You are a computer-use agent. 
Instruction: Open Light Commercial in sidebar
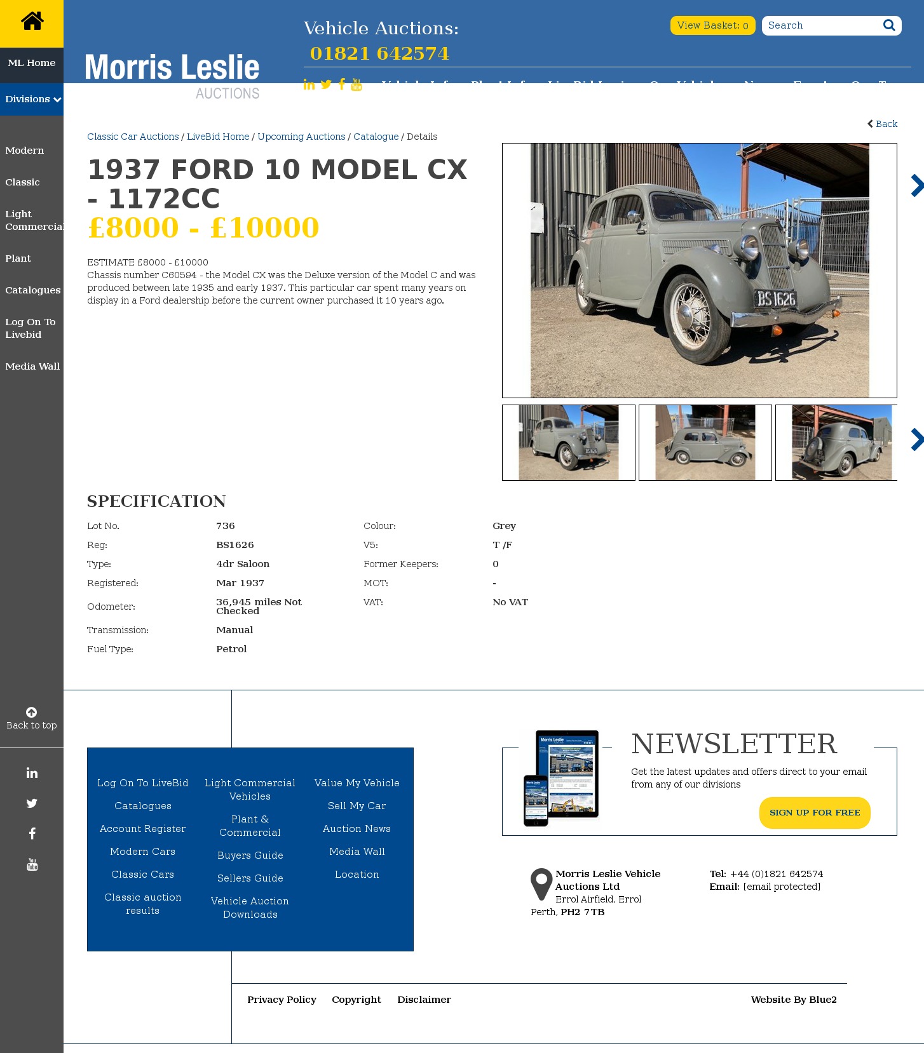click(x=34, y=220)
